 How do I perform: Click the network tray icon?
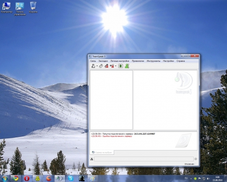coord(204,179)
